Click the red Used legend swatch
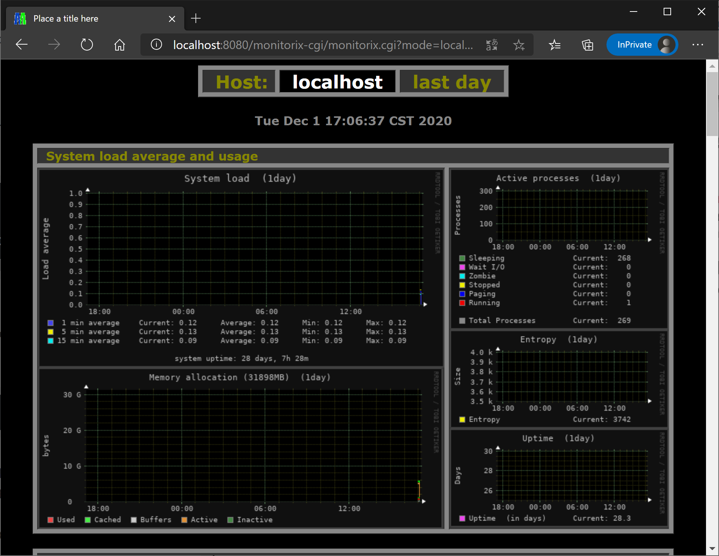719x556 pixels. tap(51, 520)
